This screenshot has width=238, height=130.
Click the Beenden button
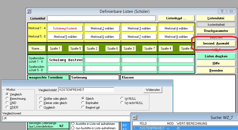216,70
